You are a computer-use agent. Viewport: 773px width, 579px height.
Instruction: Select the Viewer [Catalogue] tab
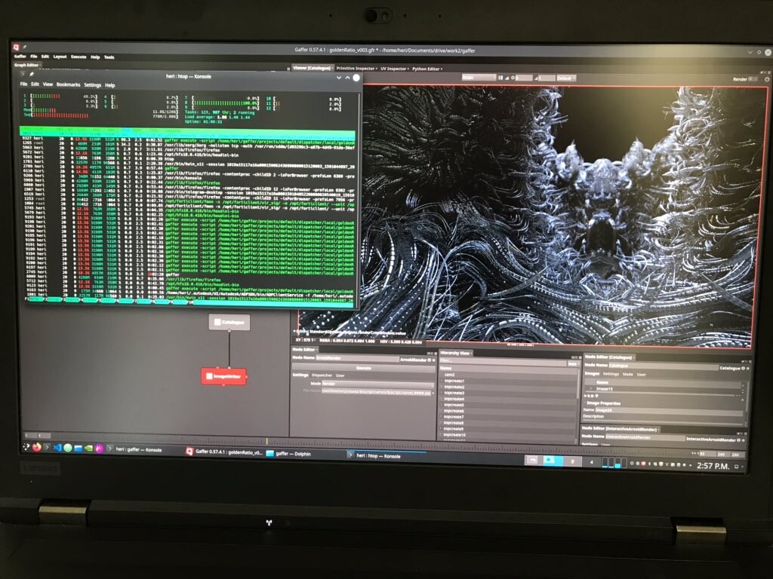(313, 68)
